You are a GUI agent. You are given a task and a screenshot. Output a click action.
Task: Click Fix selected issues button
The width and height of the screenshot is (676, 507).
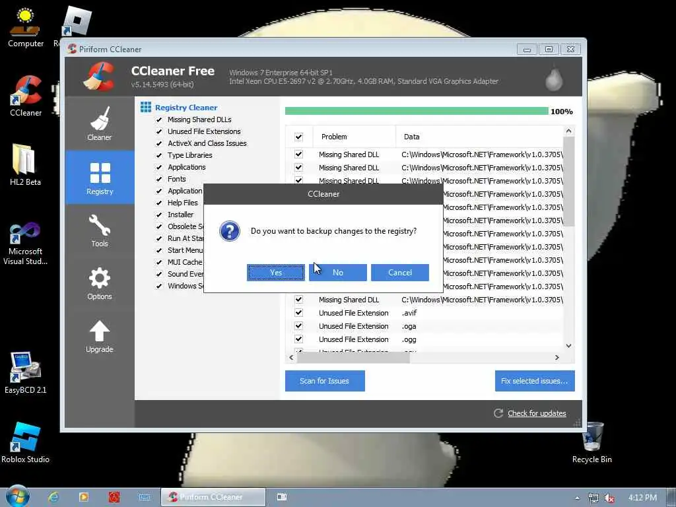pos(535,381)
